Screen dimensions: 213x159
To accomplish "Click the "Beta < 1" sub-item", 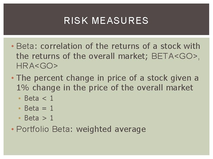I will point(39,98).
